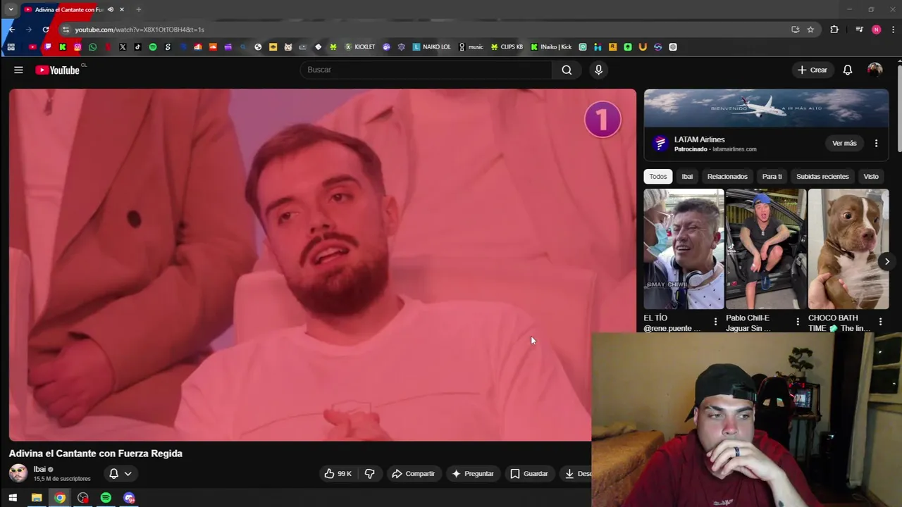Select the Subidas recientes filter chip

(822, 177)
